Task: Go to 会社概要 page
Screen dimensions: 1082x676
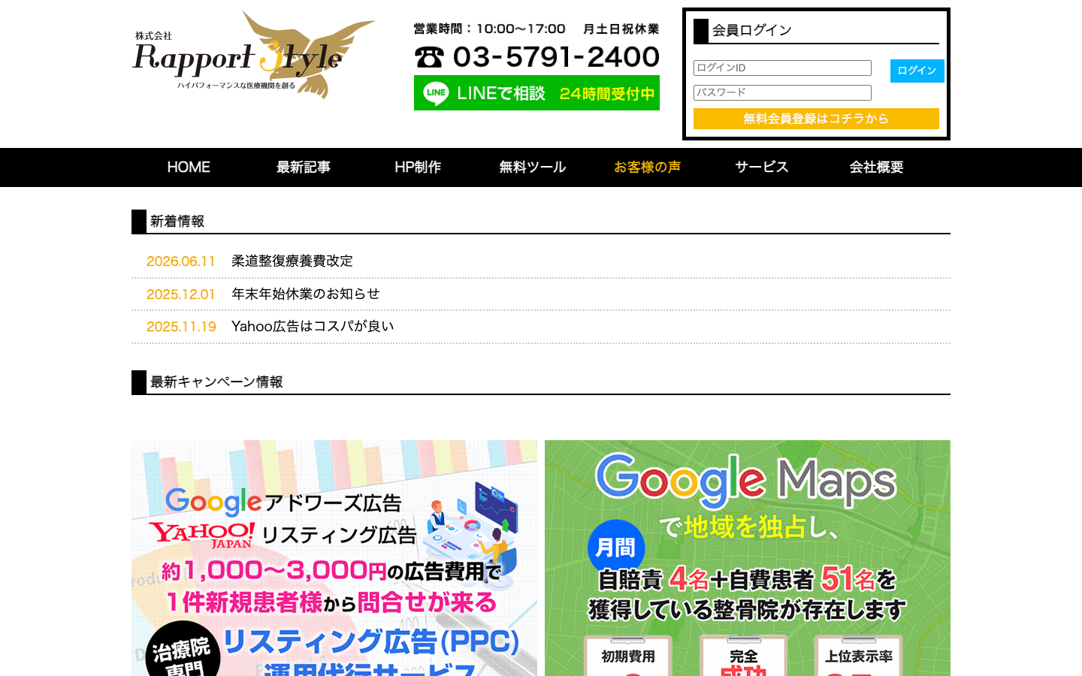Action: click(876, 167)
